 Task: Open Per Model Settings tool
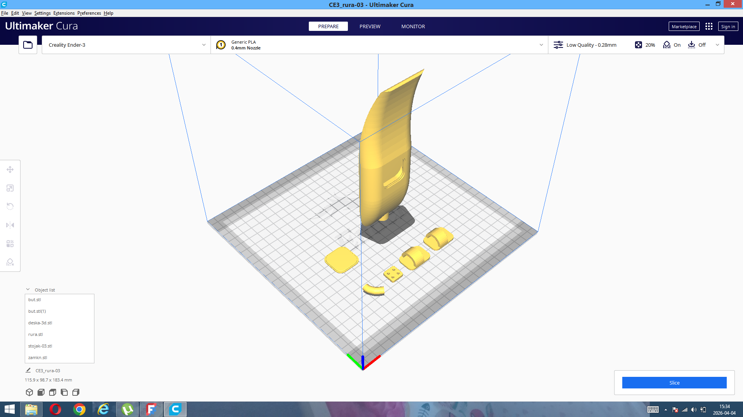click(x=10, y=244)
